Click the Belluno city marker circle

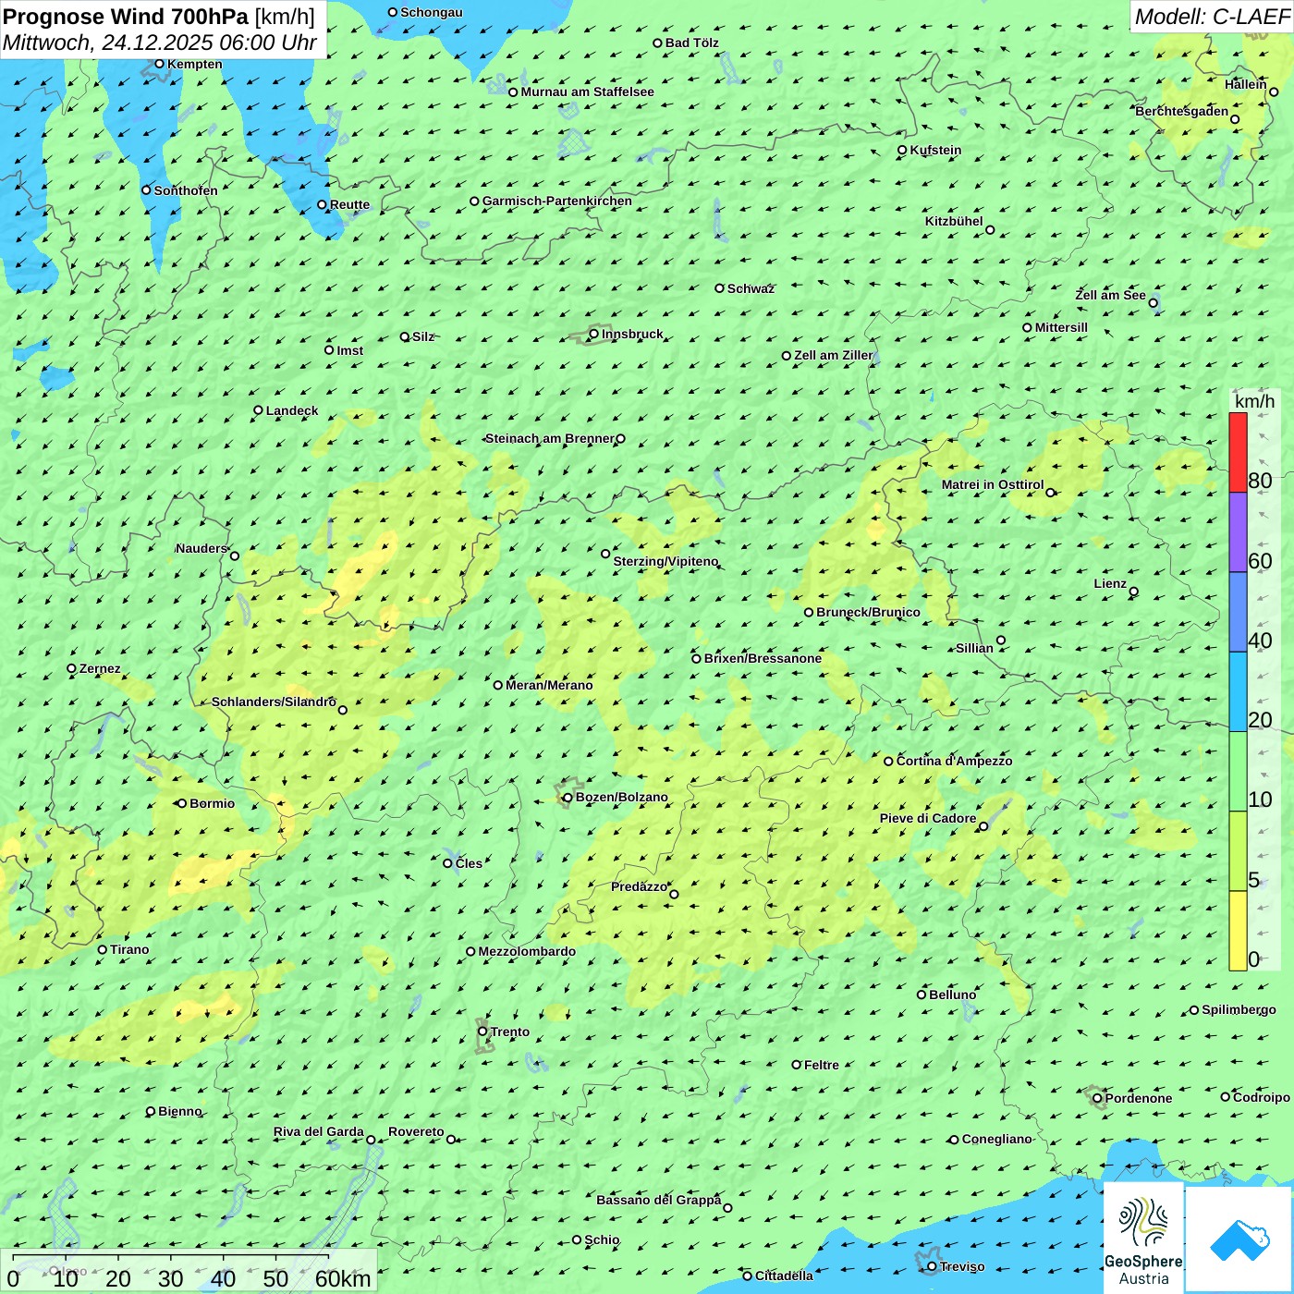pyautogui.click(x=922, y=995)
